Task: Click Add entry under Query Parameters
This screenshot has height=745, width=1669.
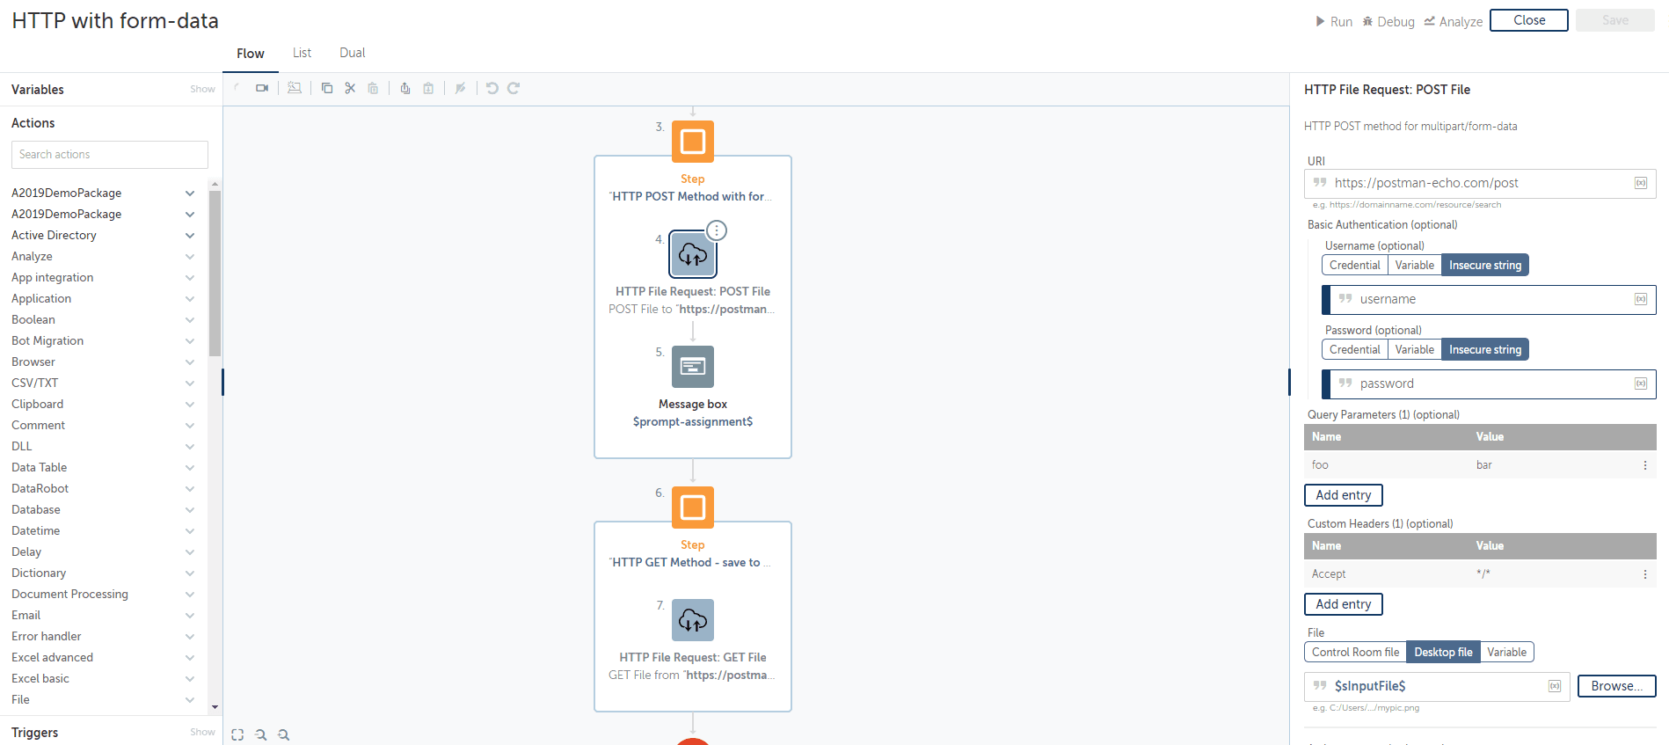Action: coord(1343,495)
